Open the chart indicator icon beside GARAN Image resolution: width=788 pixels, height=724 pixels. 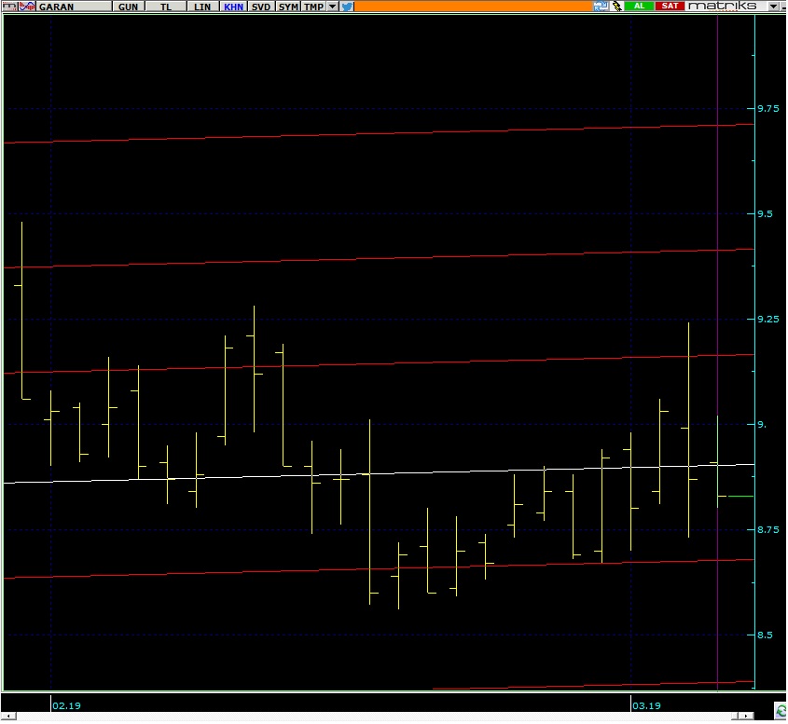27,7
